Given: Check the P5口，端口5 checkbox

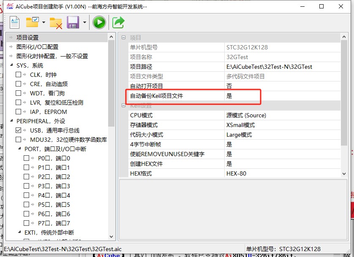Looking at the screenshot, I should click(27, 205).
